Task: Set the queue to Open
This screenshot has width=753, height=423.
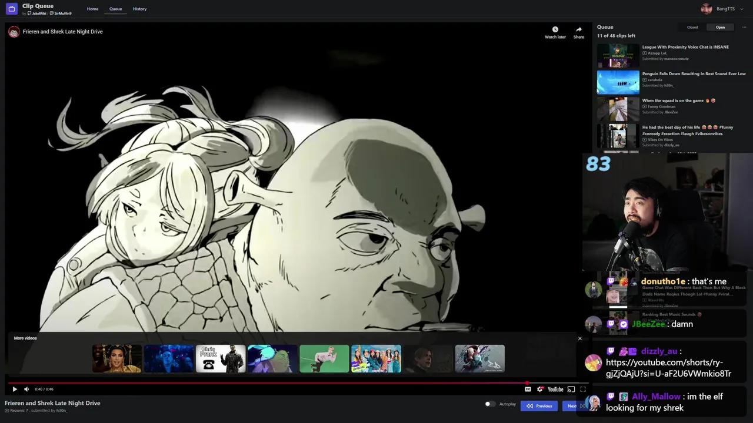Action: click(720, 27)
